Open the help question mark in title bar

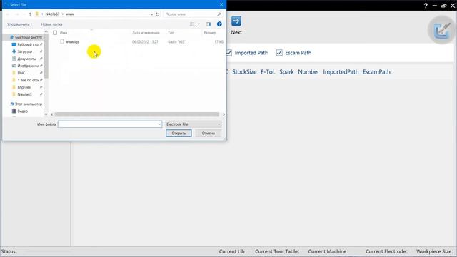[426, 6]
